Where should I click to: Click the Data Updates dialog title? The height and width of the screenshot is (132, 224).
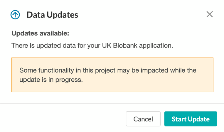pyautogui.click(x=52, y=15)
